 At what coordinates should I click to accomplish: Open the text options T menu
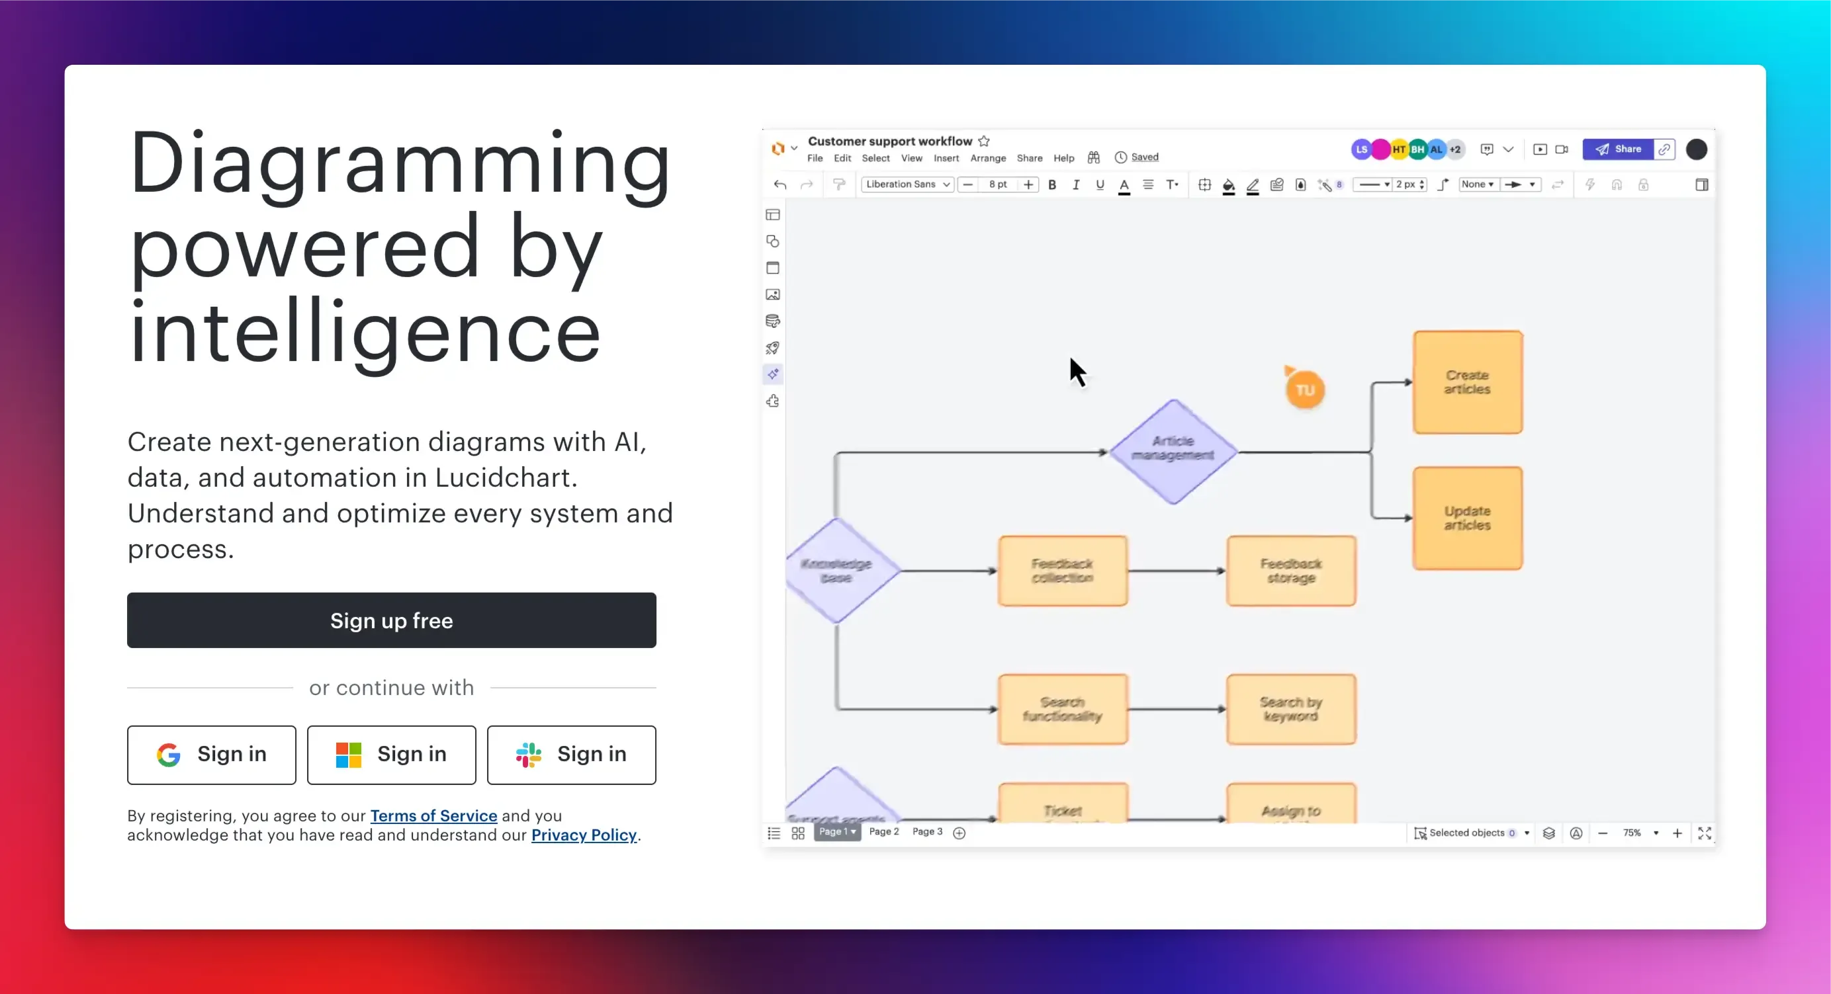click(x=1172, y=185)
